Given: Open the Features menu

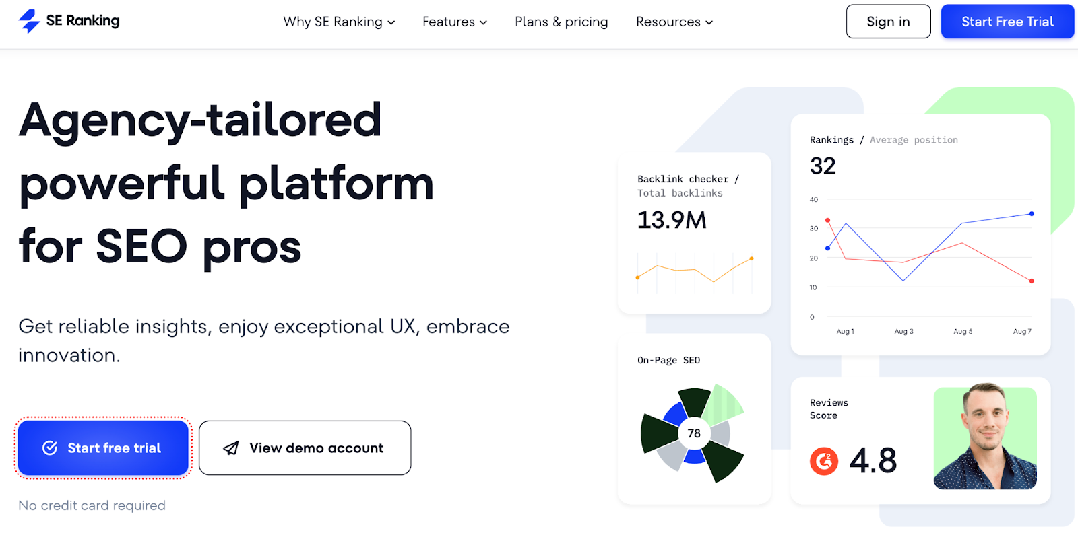Looking at the screenshot, I should click(x=455, y=22).
